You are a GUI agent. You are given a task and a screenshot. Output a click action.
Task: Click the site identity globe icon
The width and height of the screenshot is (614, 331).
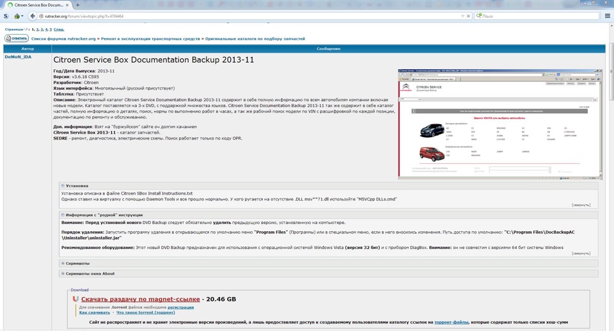41,16
